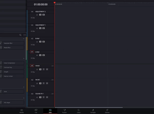Open the effects search icon

click(x=20, y=35)
